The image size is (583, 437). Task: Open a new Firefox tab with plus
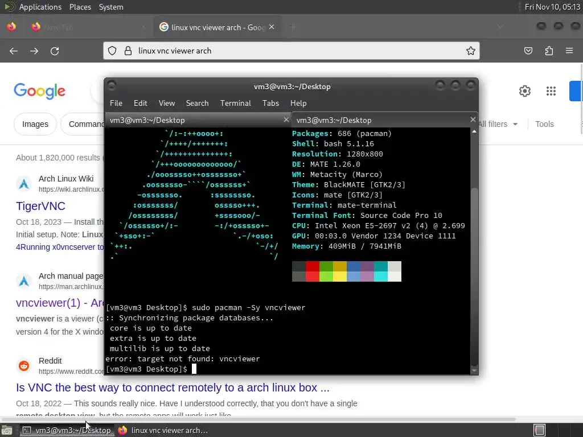coord(293,27)
